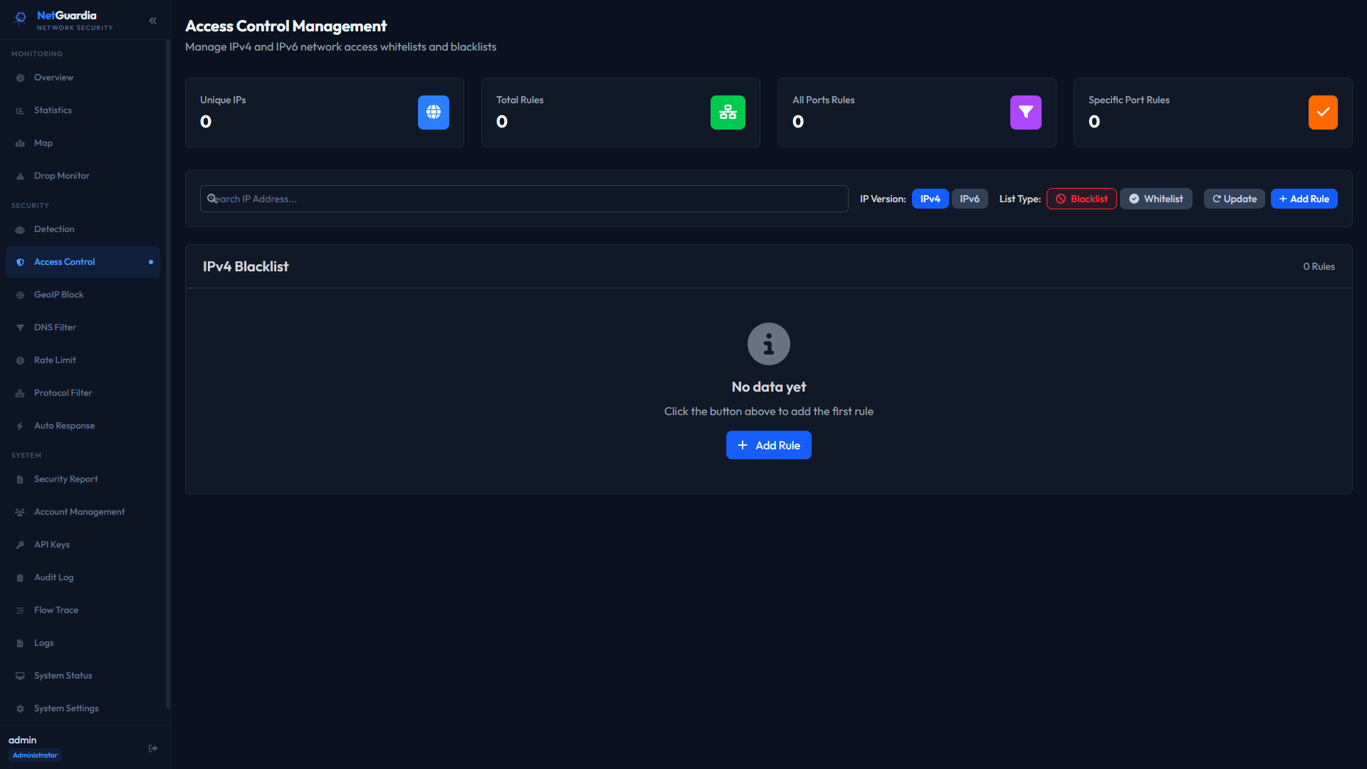Collapse the sidebar with the double-chevron icon
This screenshot has width=1367, height=769.
[x=153, y=21]
